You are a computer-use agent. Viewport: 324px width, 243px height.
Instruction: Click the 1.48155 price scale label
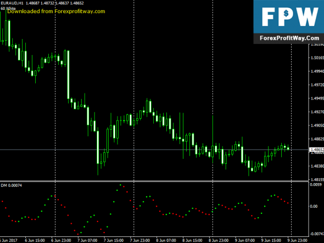(317, 180)
